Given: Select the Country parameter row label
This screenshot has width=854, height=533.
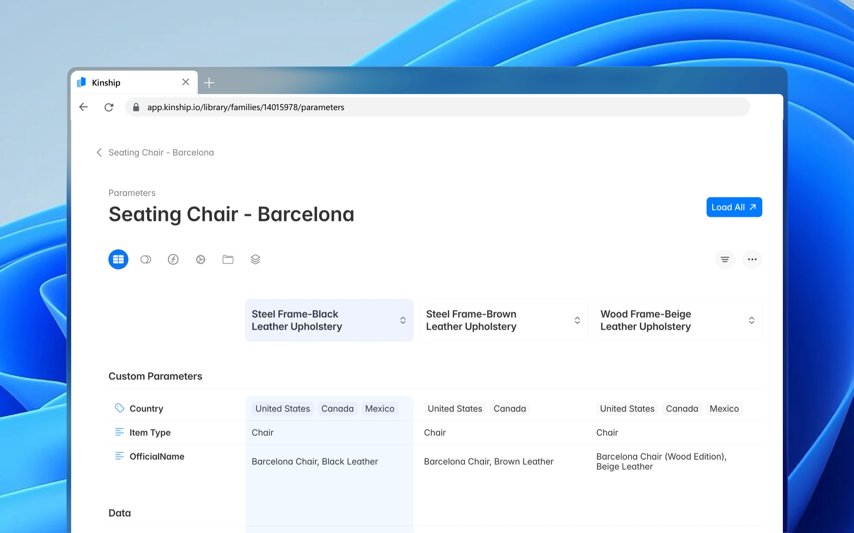Looking at the screenshot, I should (x=146, y=409).
